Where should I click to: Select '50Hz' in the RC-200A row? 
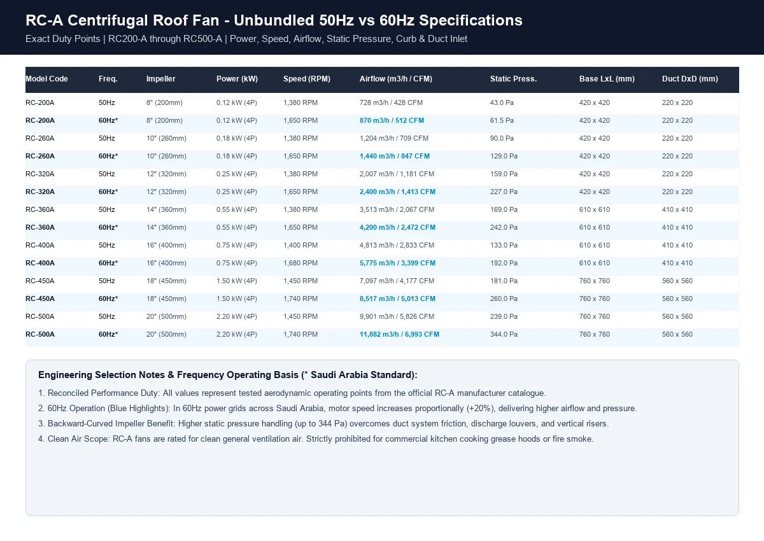(x=107, y=102)
